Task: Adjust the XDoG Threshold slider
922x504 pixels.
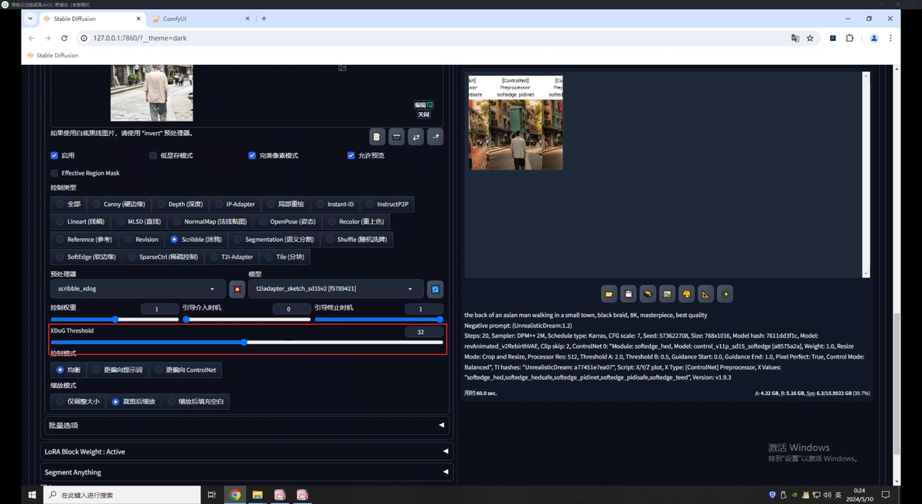Action: (x=247, y=342)
